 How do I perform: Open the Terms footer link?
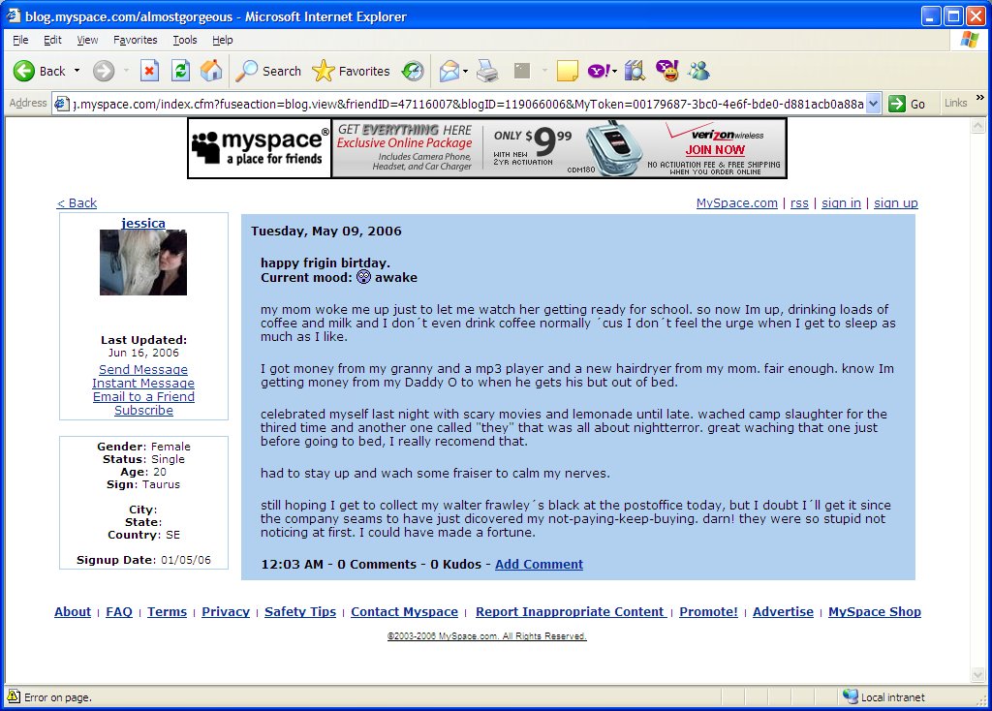point(167,611)
